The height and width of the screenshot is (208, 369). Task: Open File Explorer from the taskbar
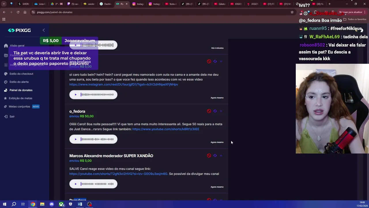tap(42, 204)
